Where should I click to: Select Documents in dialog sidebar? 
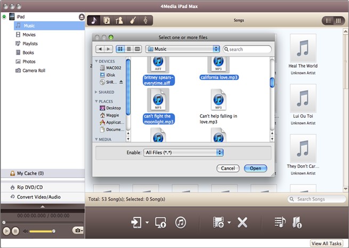pos(112,130)
